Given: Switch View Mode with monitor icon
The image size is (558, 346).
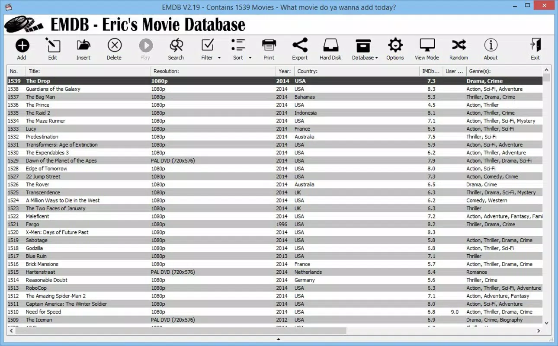Looking at the screenshot, I should 427,45.
